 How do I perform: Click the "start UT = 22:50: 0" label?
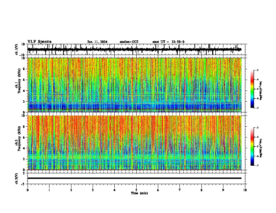coord(168,42)
